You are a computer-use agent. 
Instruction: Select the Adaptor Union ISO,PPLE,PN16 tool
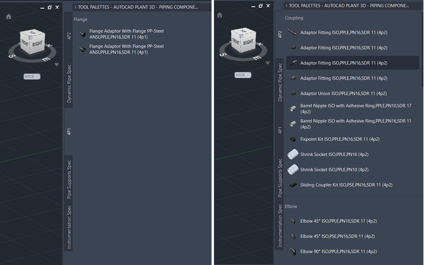coord(353,94)
